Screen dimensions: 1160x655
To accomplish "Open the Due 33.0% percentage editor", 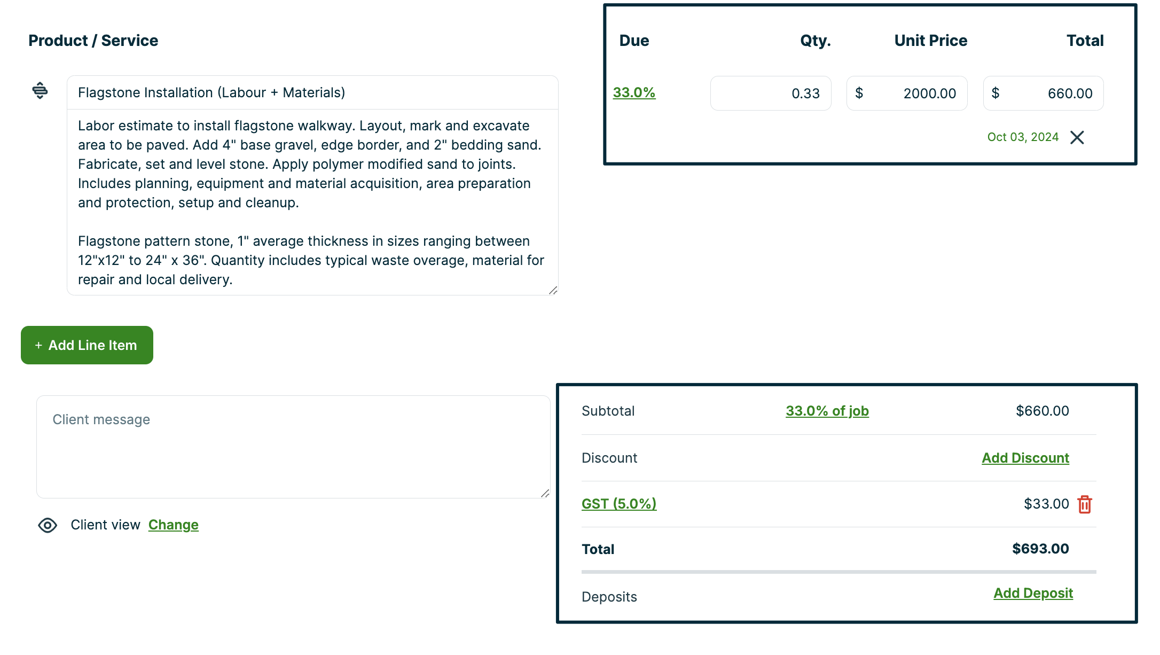I will (634, 92).
